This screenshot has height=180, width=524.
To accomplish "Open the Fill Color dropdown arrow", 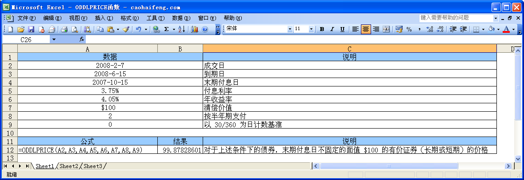I will coord(498,29).
